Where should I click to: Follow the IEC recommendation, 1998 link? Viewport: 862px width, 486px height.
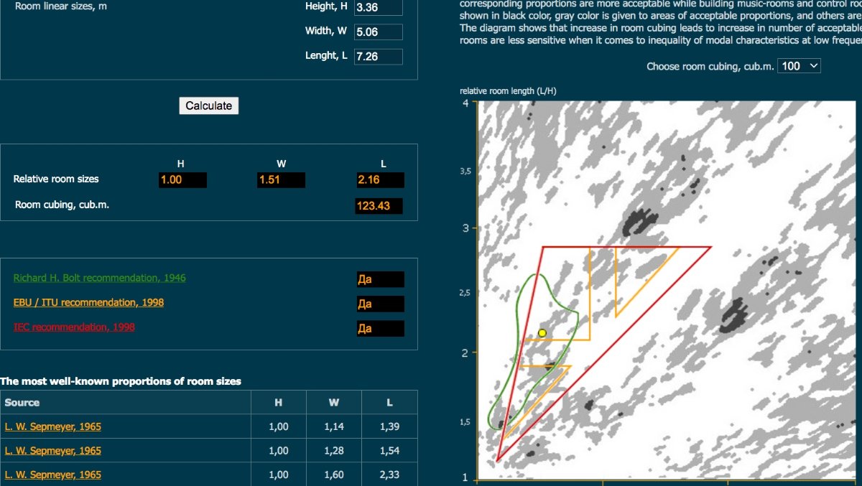tap(74, 327)
